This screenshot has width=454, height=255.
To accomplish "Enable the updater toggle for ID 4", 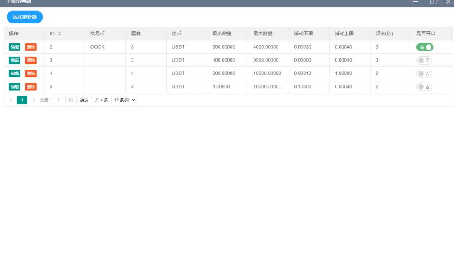I will pyautogui.click(x=424, y=73).
